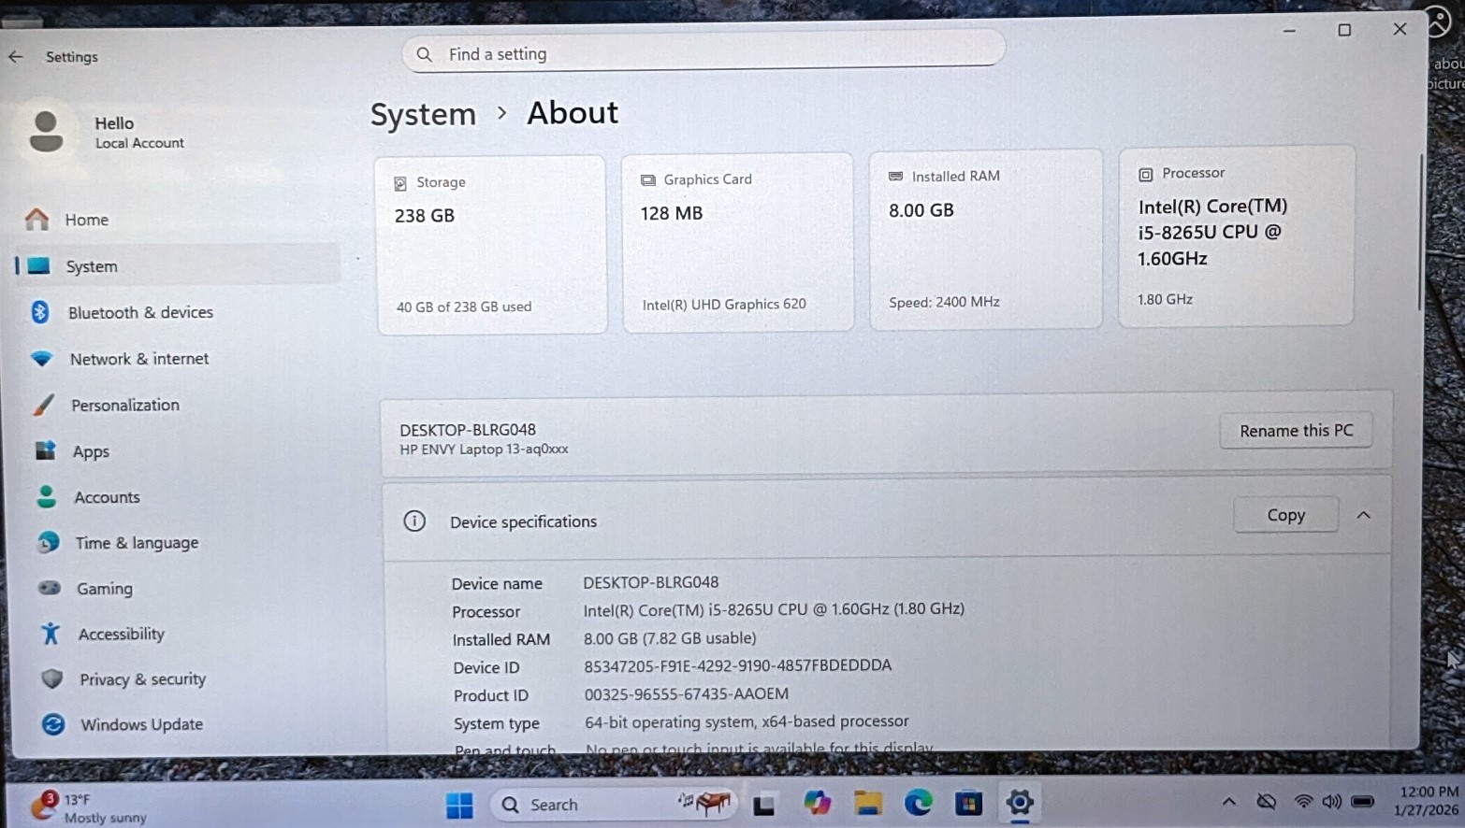Open File Explorer from taskbar

pos(868,803)
